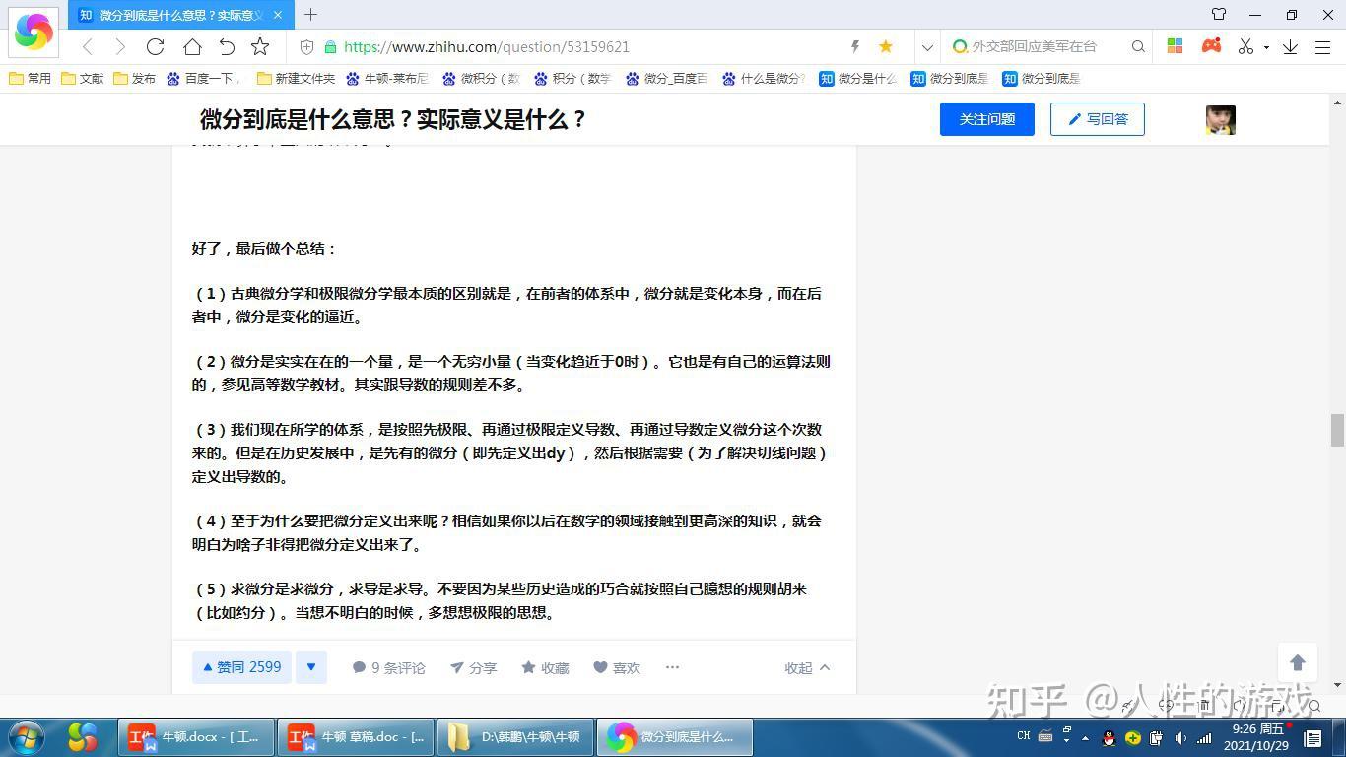Open the address bar history dropdown arrow
Screen dimensions: 1346x757
[x=927, y=46]
